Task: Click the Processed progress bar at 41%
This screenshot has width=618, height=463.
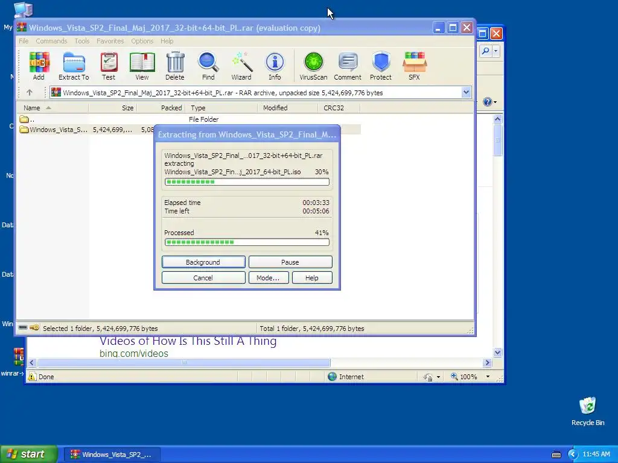Action: point(247,242)
